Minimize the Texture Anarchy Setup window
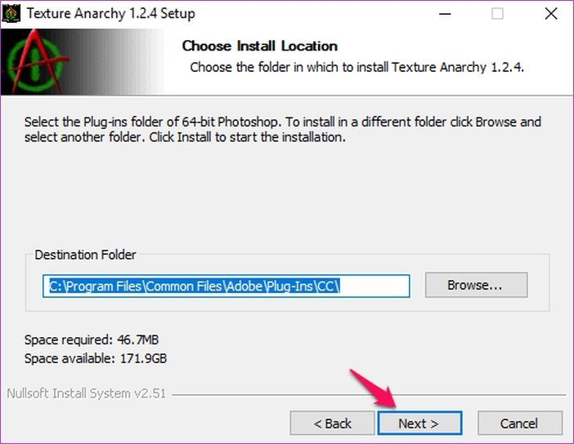This screenshot has width=574, height=444. (x=445, y=14)
